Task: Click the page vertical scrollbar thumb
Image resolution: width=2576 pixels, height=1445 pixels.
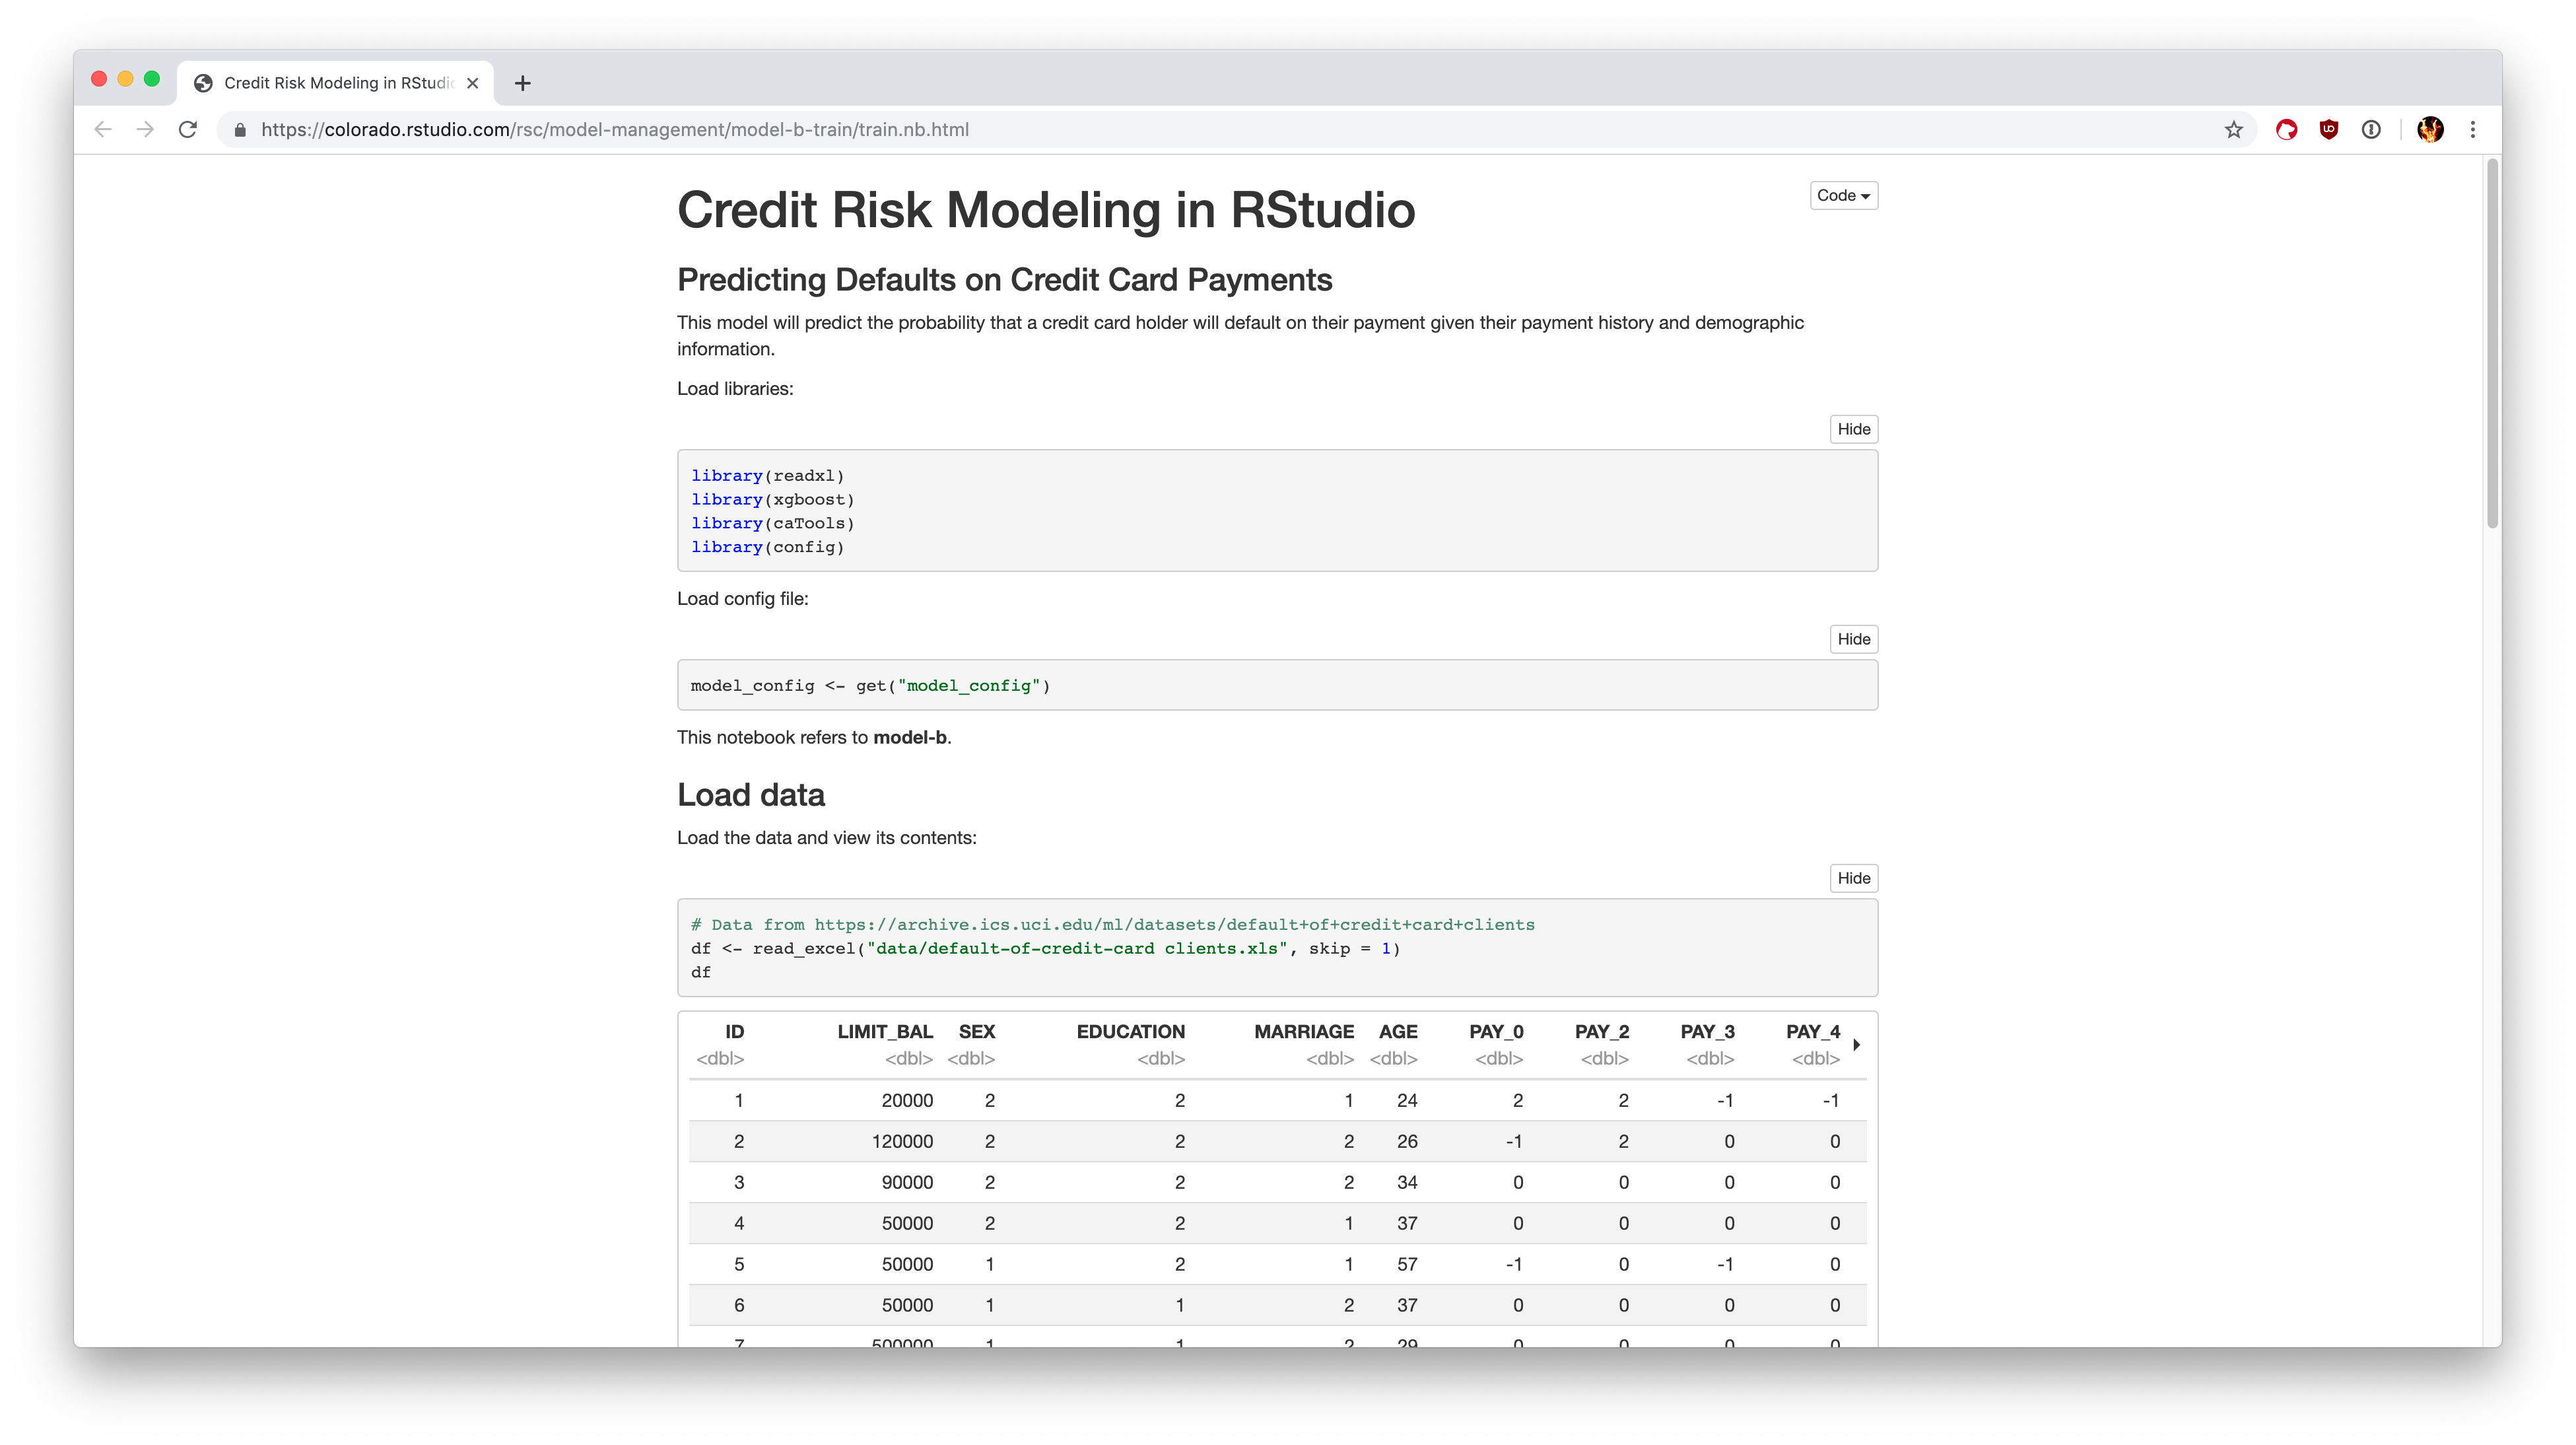Action: tap(2493, 342)
